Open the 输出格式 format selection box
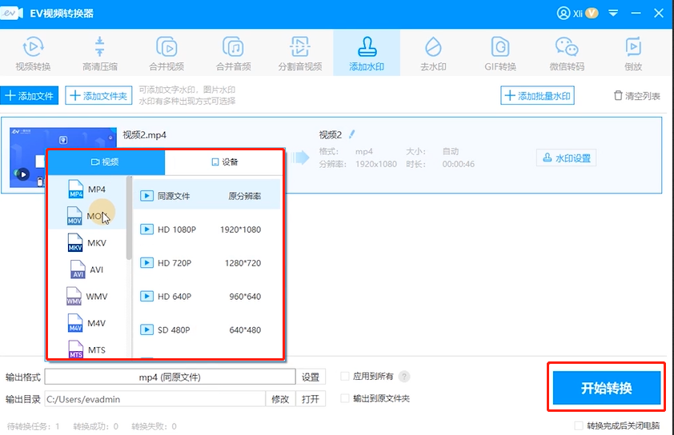 click(x=170, y=377)
